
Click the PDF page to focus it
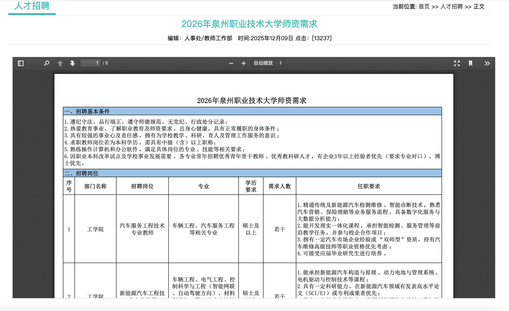[x=253, y=187]
